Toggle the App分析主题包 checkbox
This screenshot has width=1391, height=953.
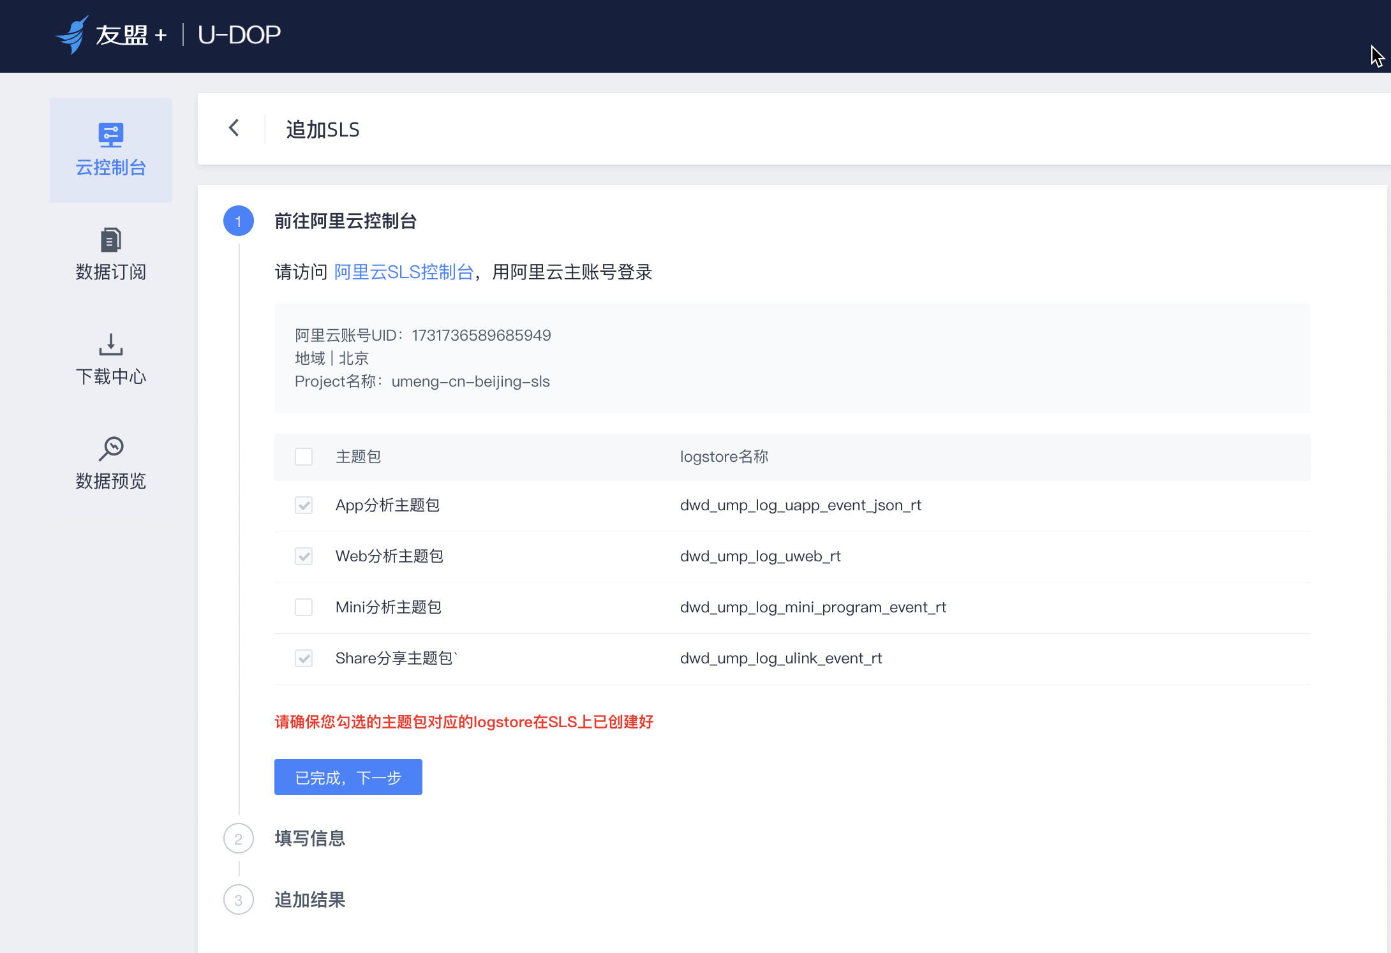(x=304, y=505)
